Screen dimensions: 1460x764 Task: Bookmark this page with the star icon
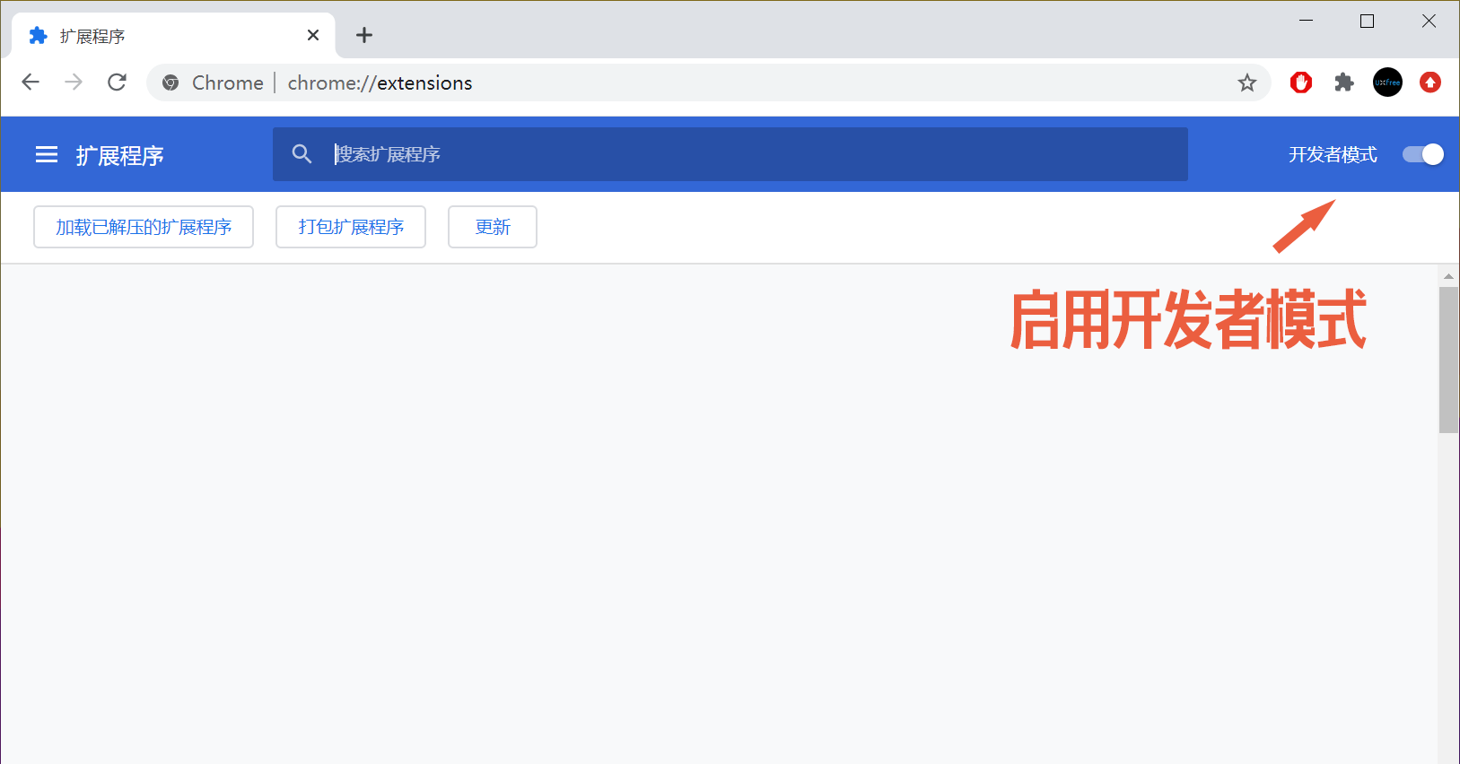point(1247,83)
